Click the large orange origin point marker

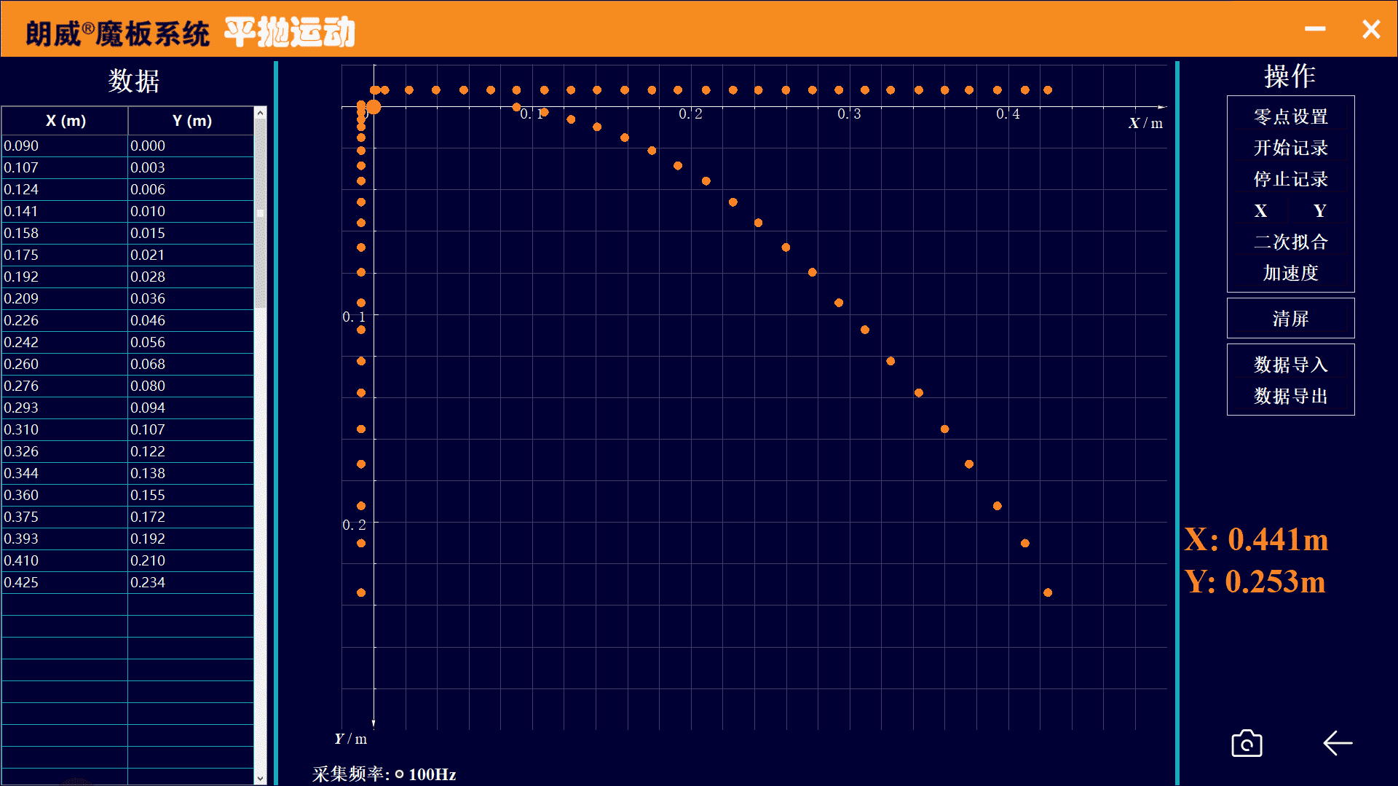[374, 107]
